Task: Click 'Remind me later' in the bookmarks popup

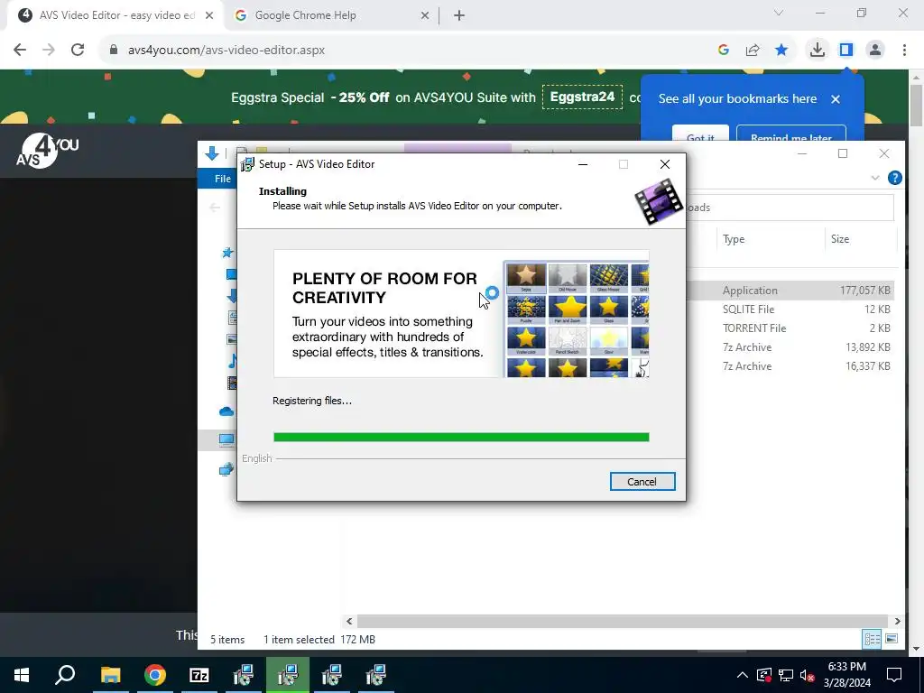Action: (790, 134)
